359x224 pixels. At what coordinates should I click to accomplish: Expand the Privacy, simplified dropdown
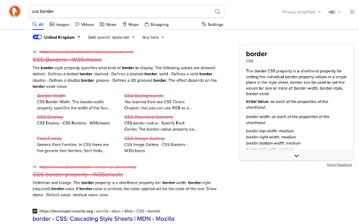click(301, 12)
